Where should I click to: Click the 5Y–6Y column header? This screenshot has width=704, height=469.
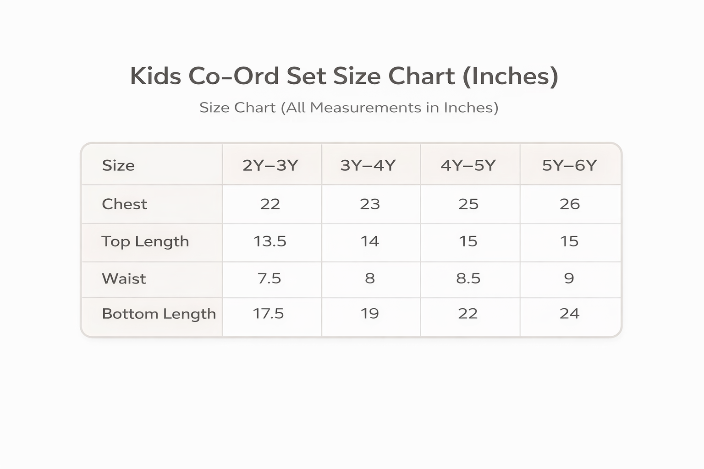tap(570, 165)
